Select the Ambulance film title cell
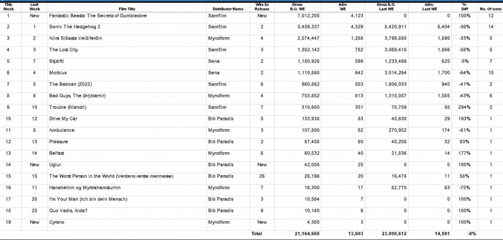 click(61, 130)
